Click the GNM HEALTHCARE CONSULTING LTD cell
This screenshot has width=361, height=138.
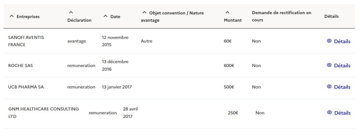click(x=43, y=113)
